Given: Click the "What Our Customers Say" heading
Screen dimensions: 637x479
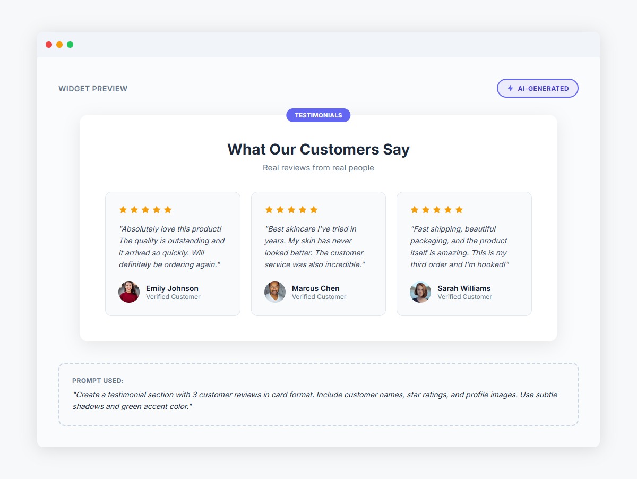Looking at the screenshot, I should (318, 149).
